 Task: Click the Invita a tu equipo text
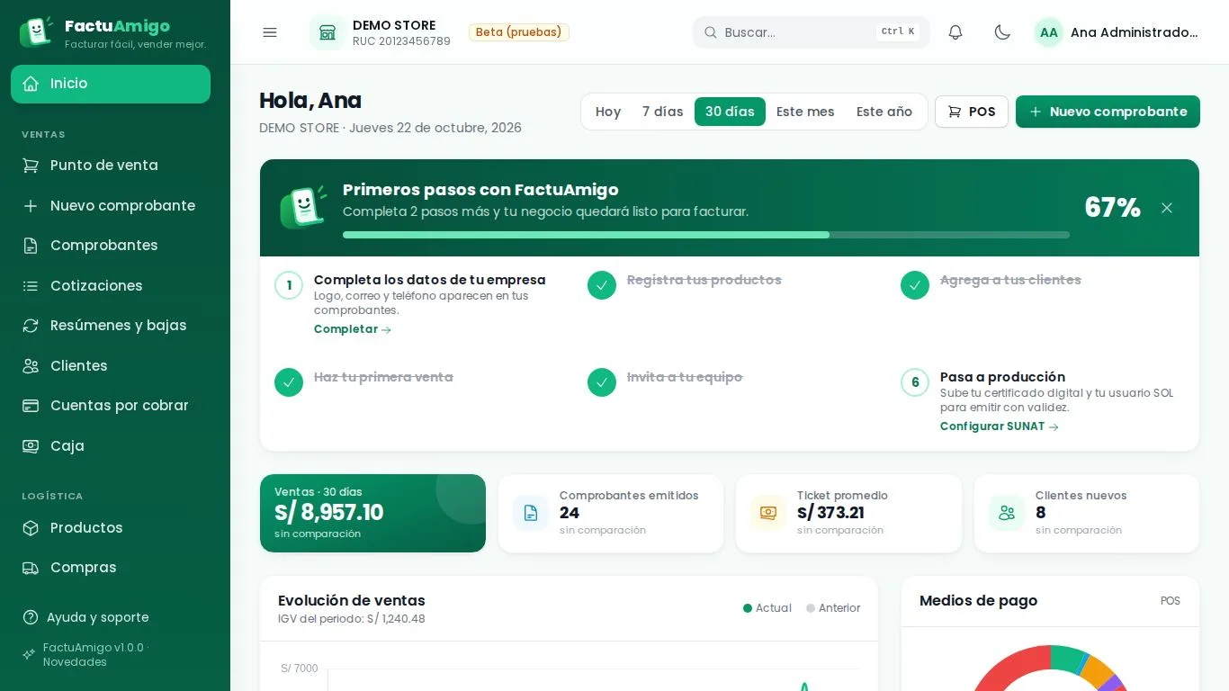(685, 377)
